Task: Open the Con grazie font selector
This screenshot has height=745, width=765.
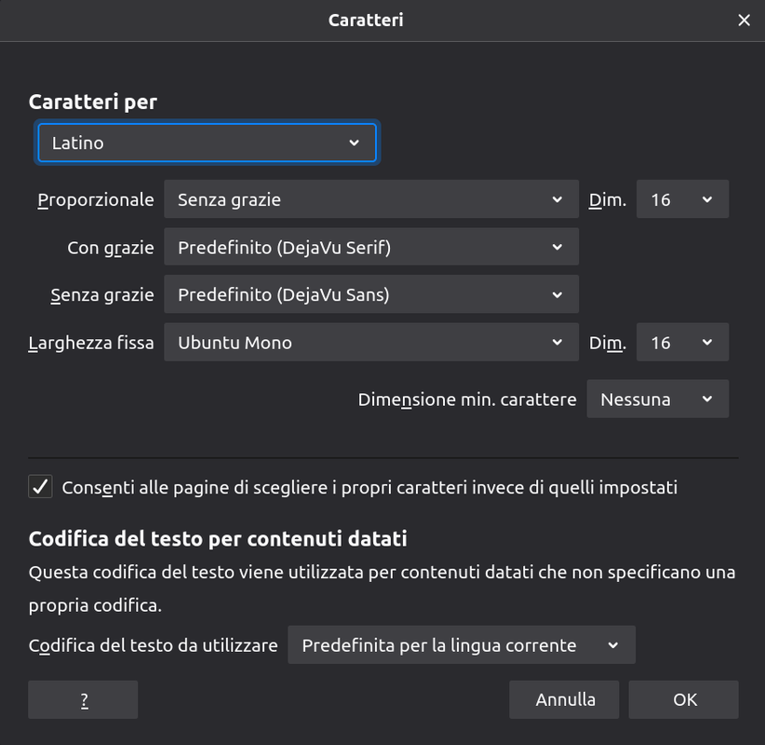Action: point(371,247)
